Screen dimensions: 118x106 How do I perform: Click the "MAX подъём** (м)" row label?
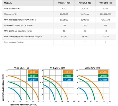pos(12,9)
